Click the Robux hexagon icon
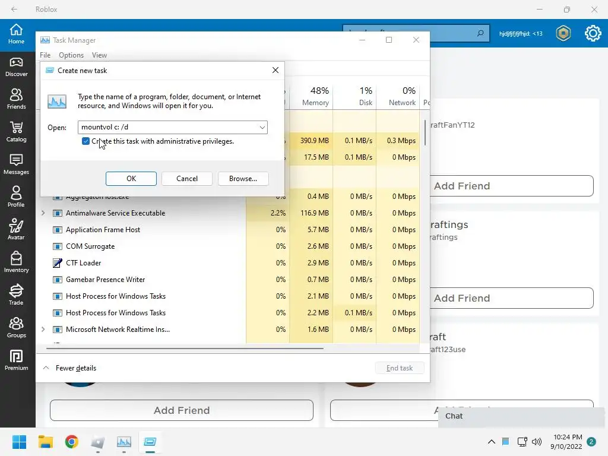This screenshot has width=608, height=456. coord(563,33)
